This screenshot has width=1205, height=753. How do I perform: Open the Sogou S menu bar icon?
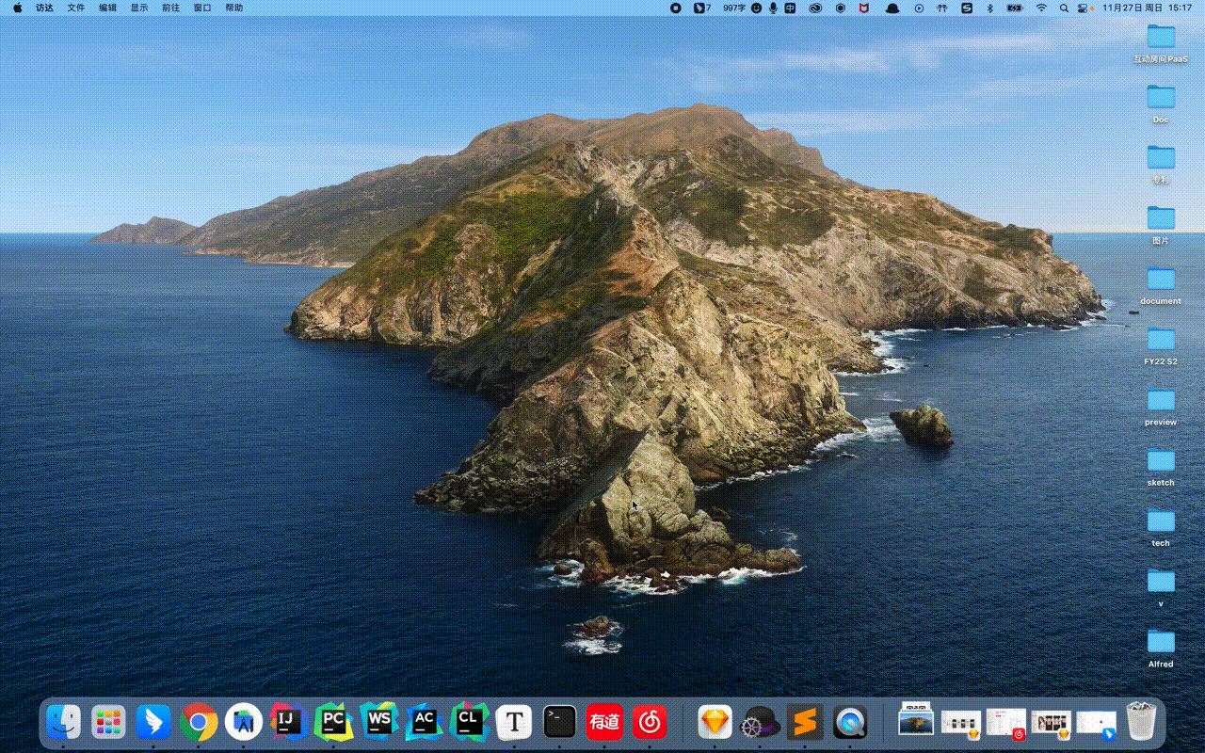[x=967, y=8]
